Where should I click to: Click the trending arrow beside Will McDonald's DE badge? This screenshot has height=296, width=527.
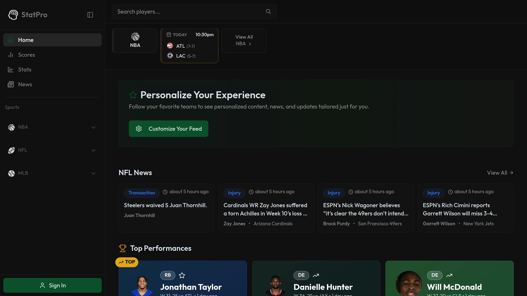pyautogui.click(x=449, y=275)
